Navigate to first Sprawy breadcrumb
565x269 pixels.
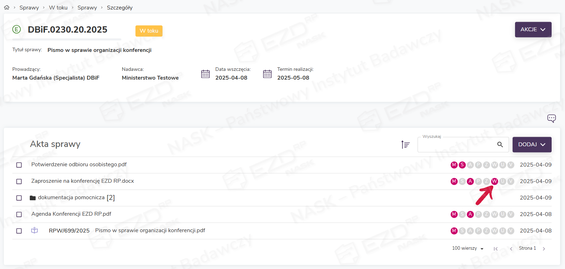click(x=29, y=7)
